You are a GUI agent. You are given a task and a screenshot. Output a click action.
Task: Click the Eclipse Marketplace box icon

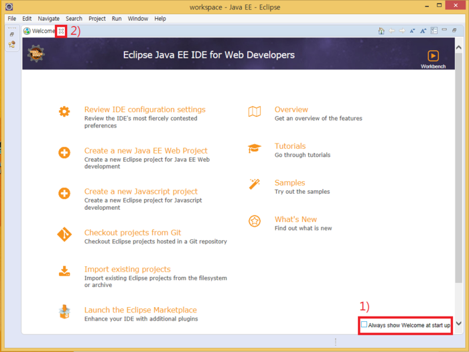pos(64,312)
